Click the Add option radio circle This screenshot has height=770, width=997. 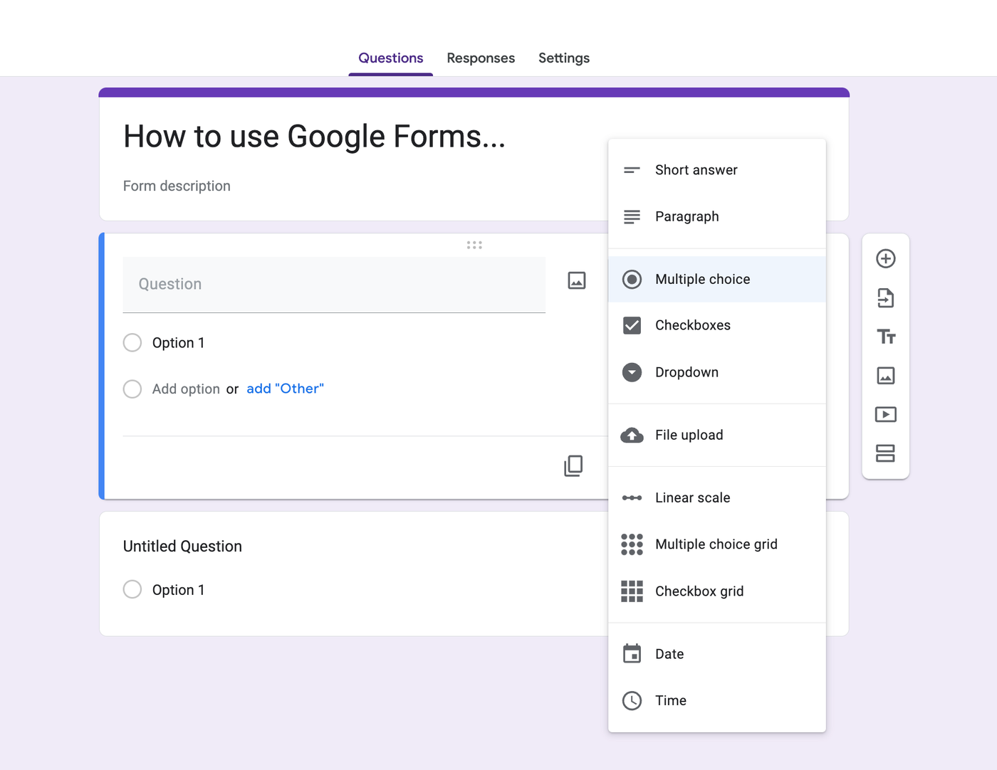click(132, 389)
